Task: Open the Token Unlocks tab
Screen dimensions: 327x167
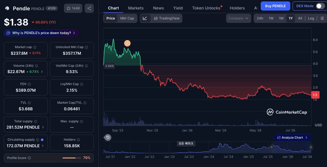Action: click(x=206, y=8)
